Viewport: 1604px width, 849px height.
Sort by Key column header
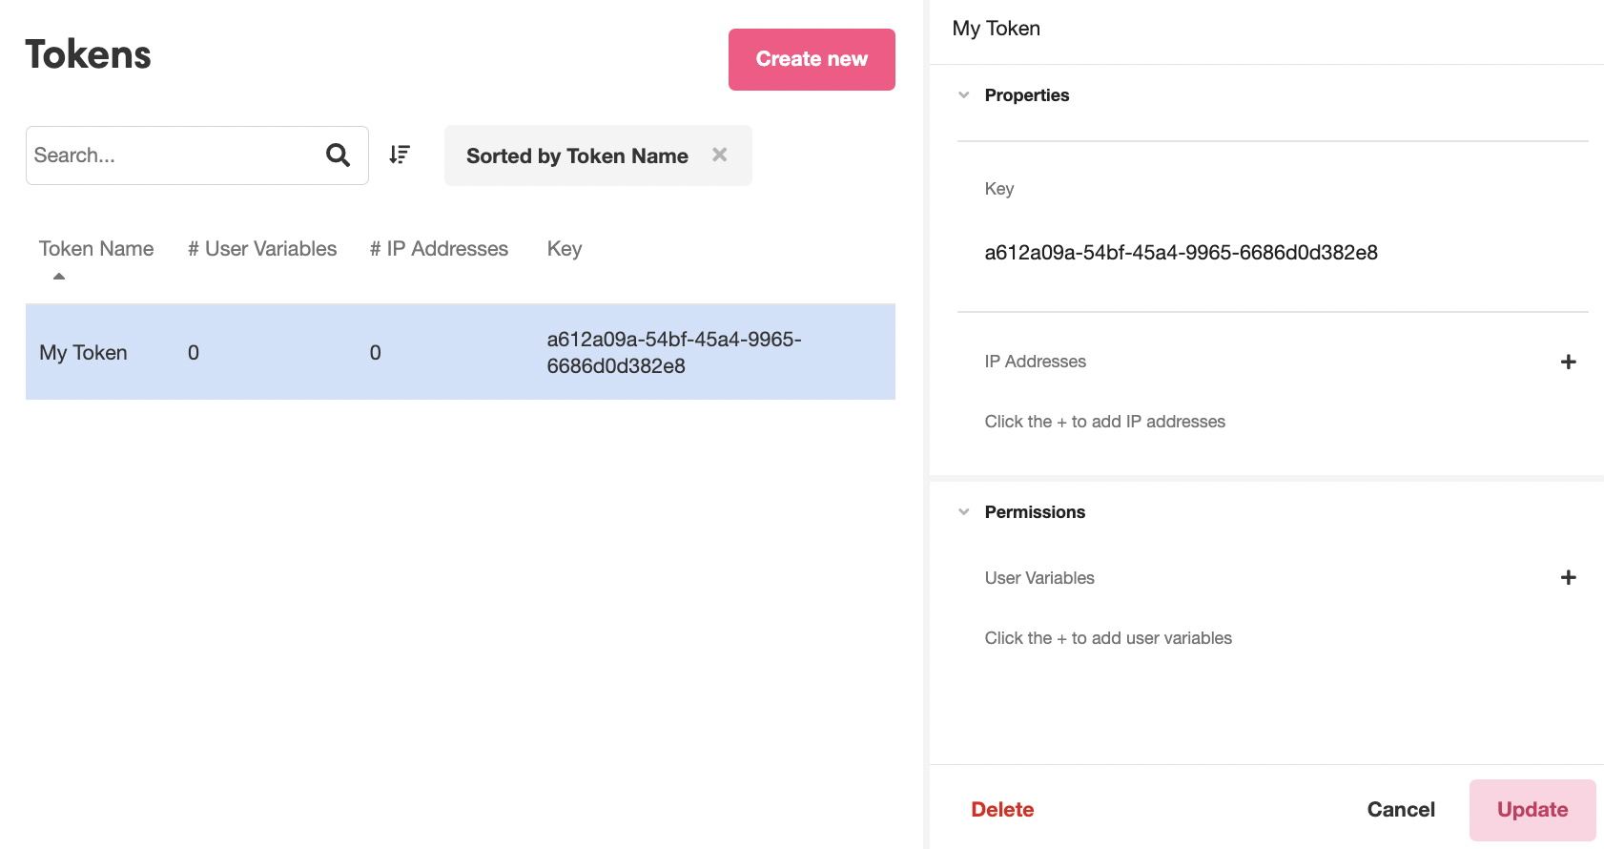click(565, 249)
